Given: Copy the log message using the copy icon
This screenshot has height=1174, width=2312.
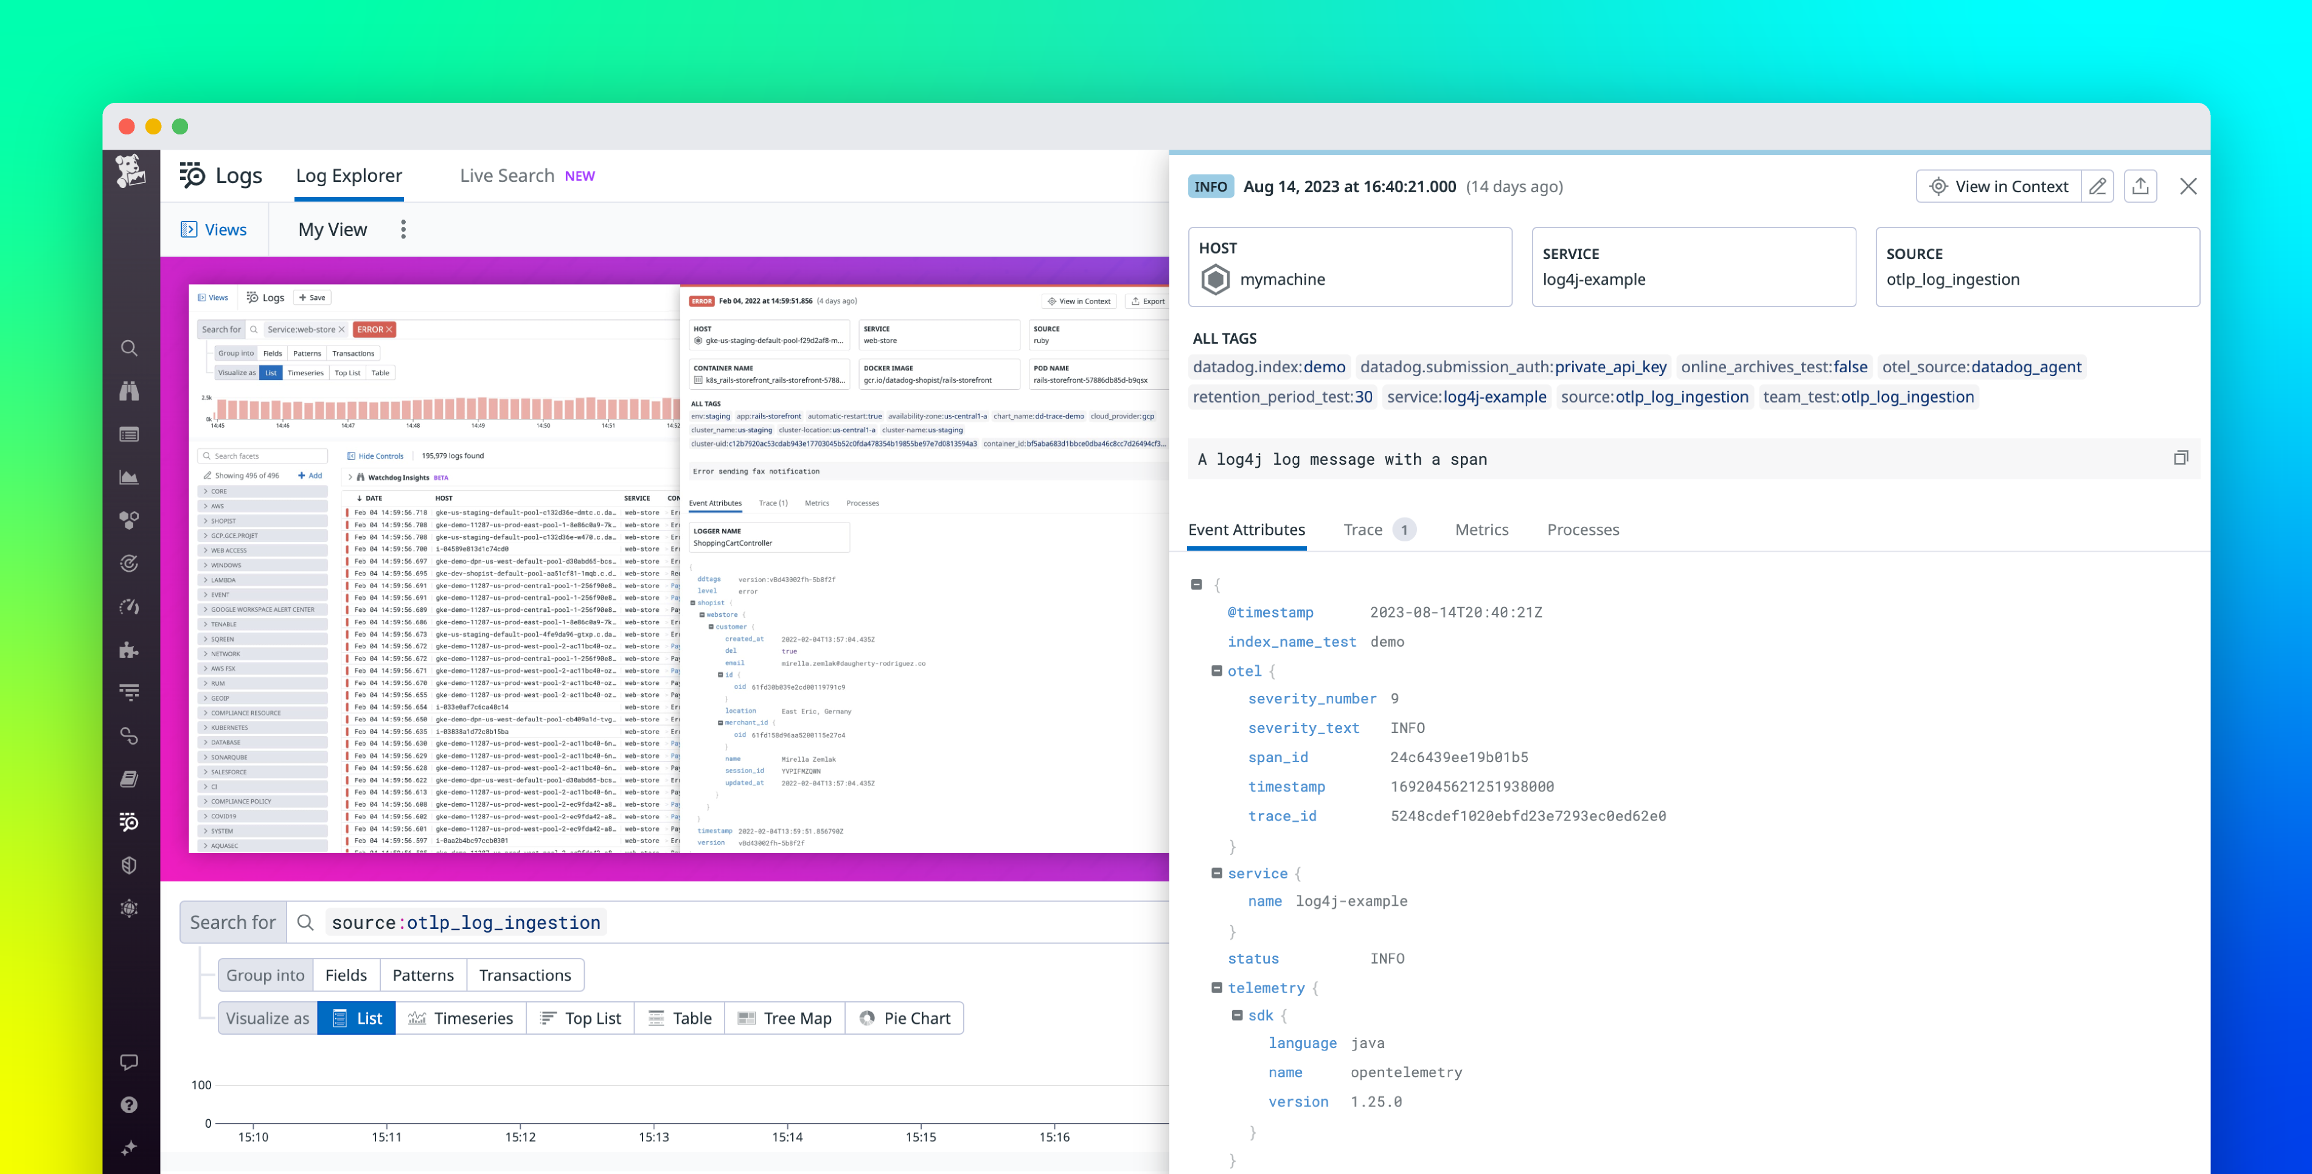Looking at the screenshot, I should pyautogui.click(x=2181, y=458).
